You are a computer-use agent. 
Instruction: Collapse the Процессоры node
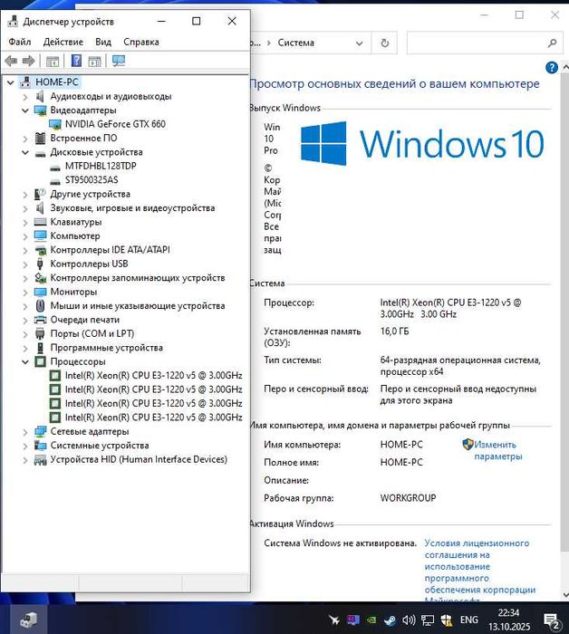(x=25, y=362)
